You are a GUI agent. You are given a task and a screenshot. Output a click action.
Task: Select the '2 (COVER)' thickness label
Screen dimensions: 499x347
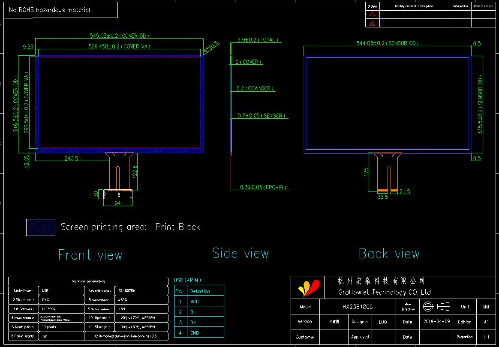click(249, 62)
